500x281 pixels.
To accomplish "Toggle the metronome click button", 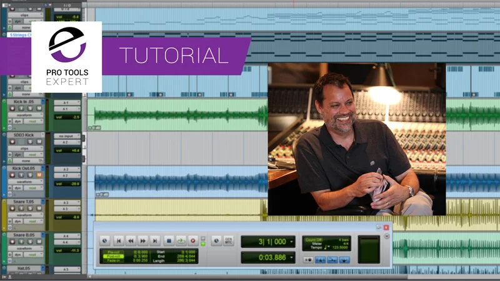I will [320, 260].
